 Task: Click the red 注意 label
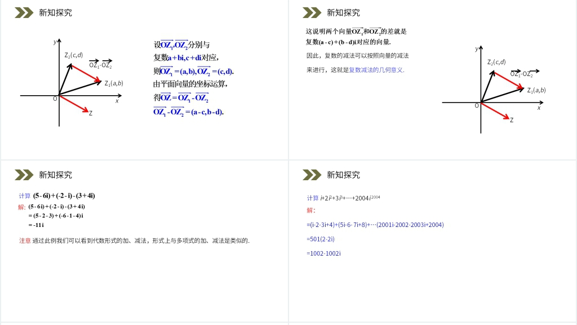25,241
